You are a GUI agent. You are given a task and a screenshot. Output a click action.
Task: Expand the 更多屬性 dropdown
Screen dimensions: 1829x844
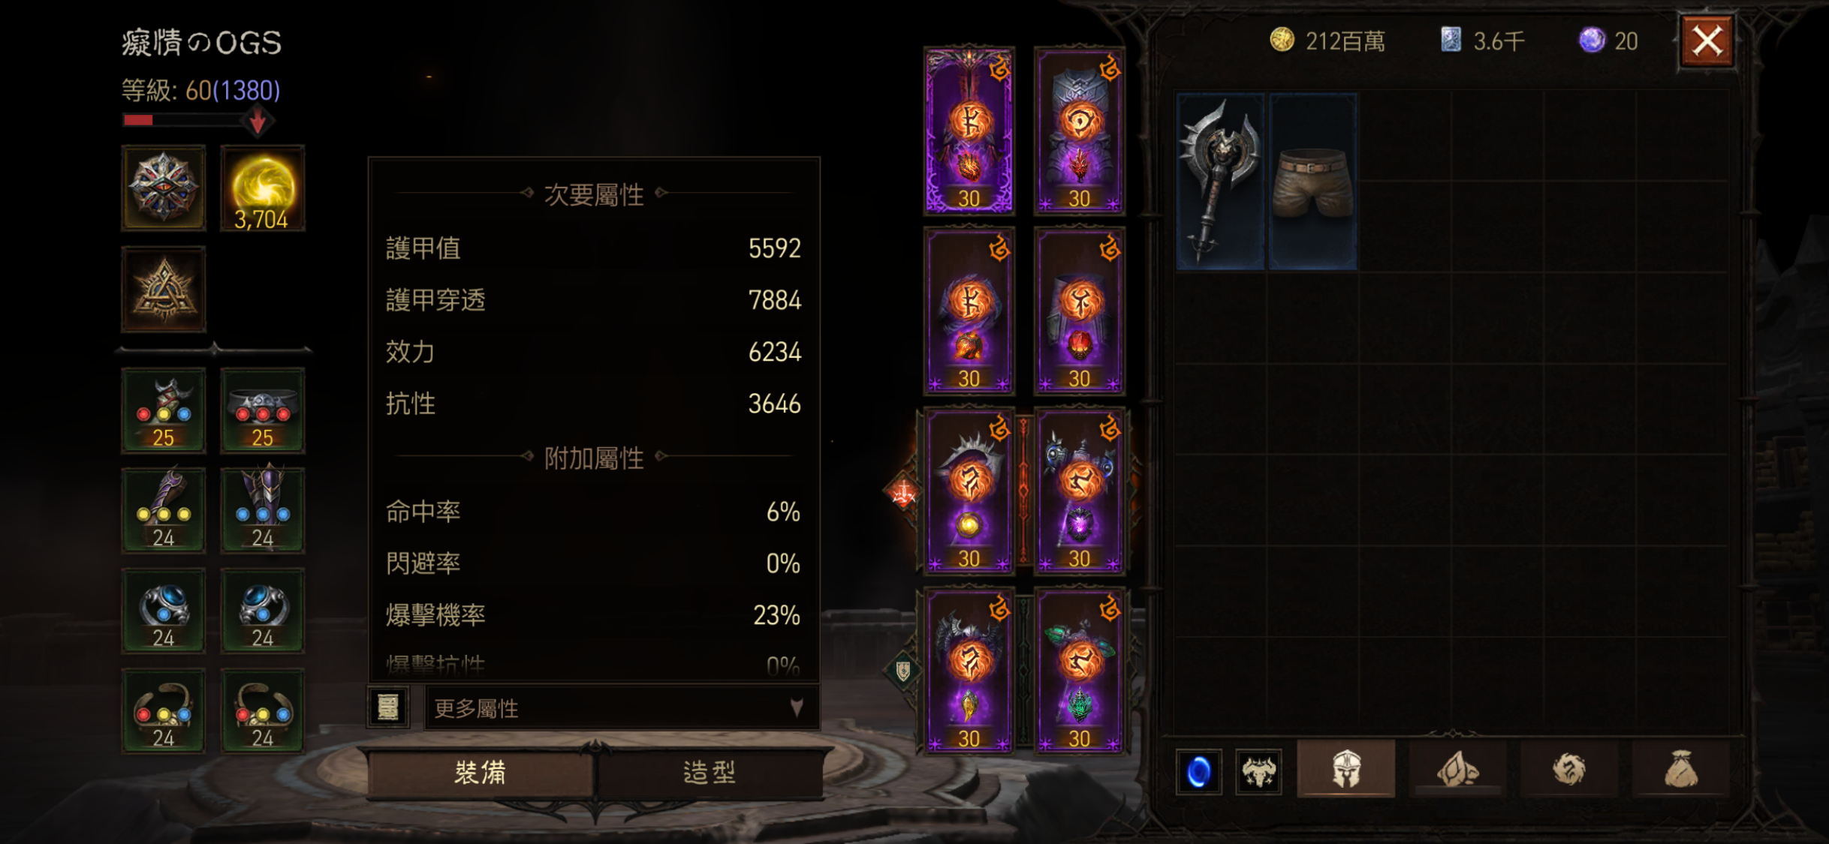tap(622, 707)
